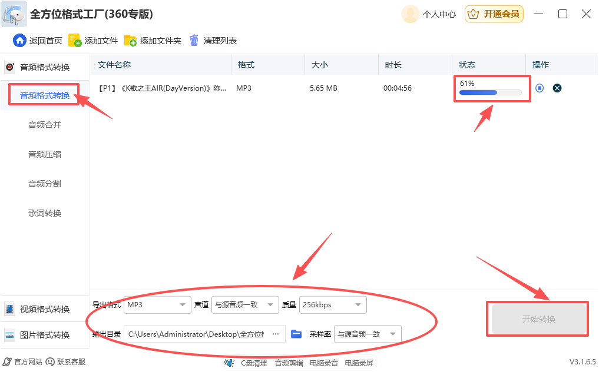This screenshot has height=375, width=599.
Task: Click the three-dots browse directory button
Action: coord(275,334)
